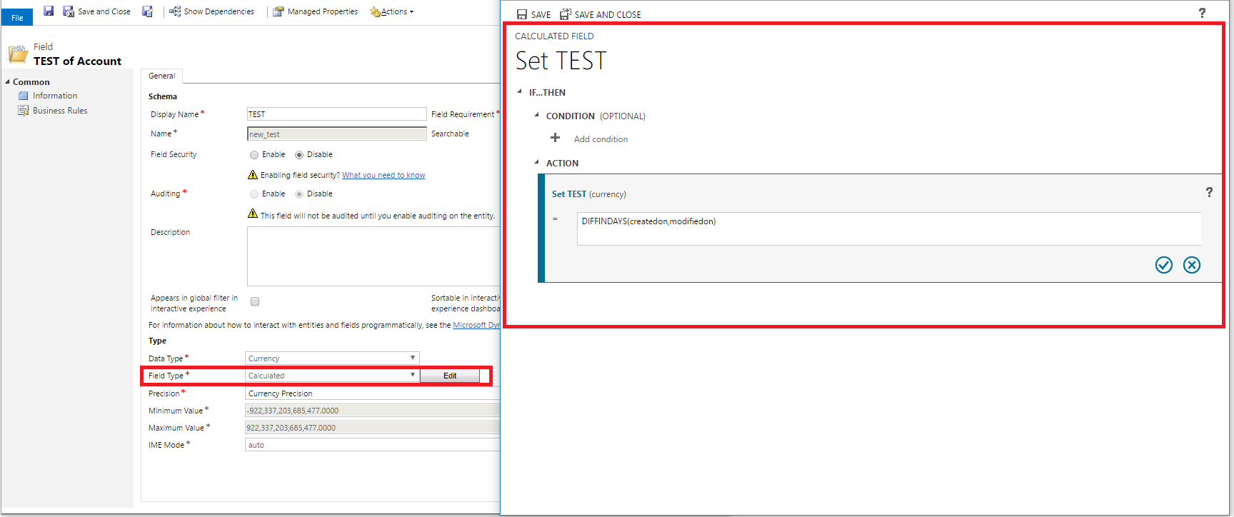The image size is (1234, 517).
Task: Check the Appears in global filter checkbox
Action: coord(255,301)
